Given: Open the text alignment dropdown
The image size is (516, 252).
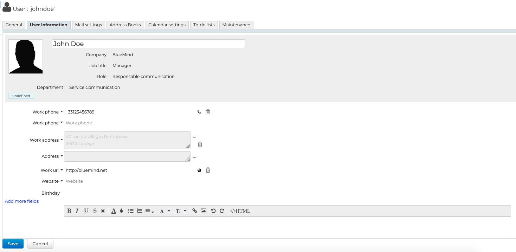Looking at the screenshot, I should (150, 211).
